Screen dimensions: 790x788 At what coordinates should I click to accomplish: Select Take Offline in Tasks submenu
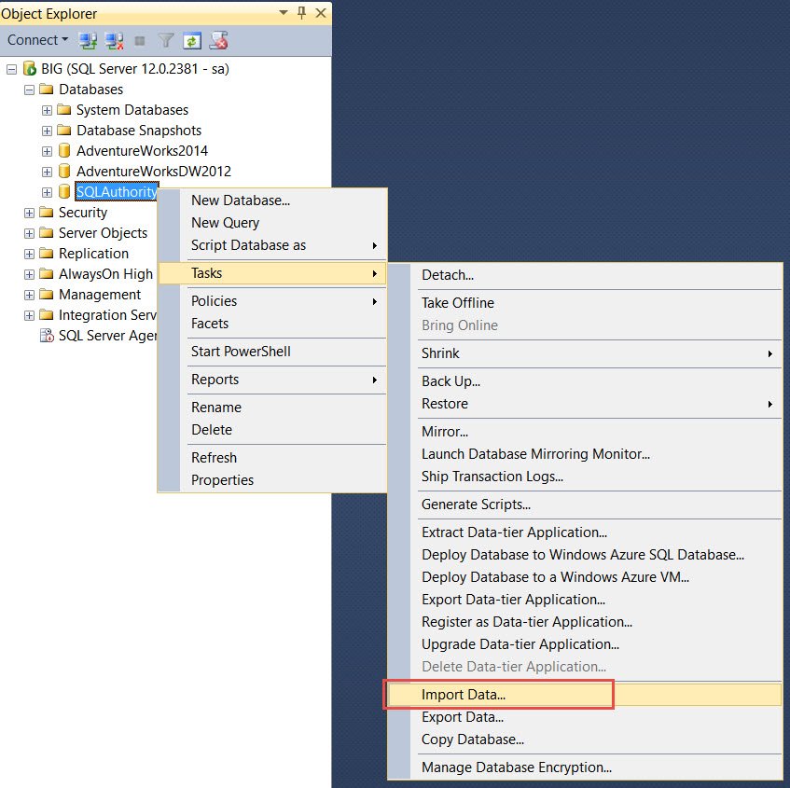(585, 302)
